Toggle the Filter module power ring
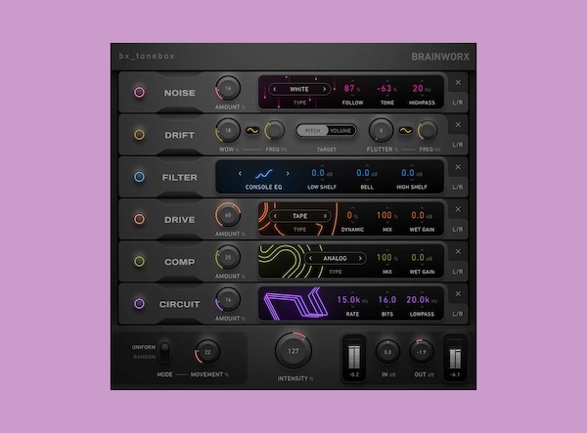 point(139,177)
